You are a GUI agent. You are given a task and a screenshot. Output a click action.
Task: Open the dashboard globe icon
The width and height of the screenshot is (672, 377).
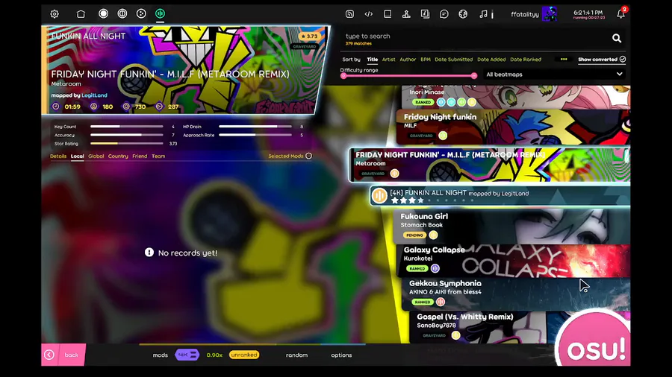[463, 14]
